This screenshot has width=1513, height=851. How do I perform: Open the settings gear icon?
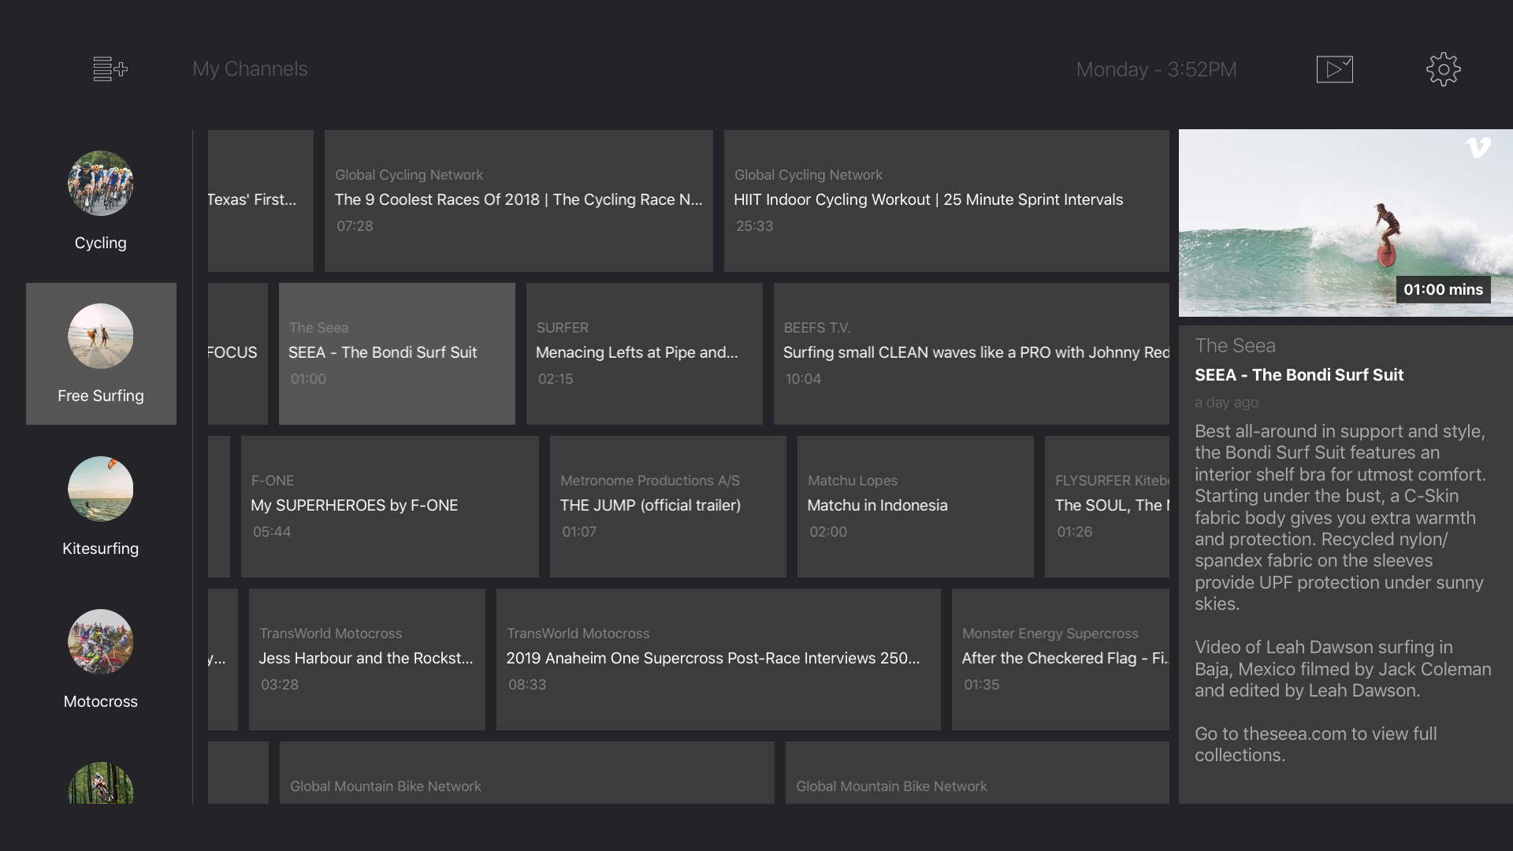click(x=1443, y=69)
